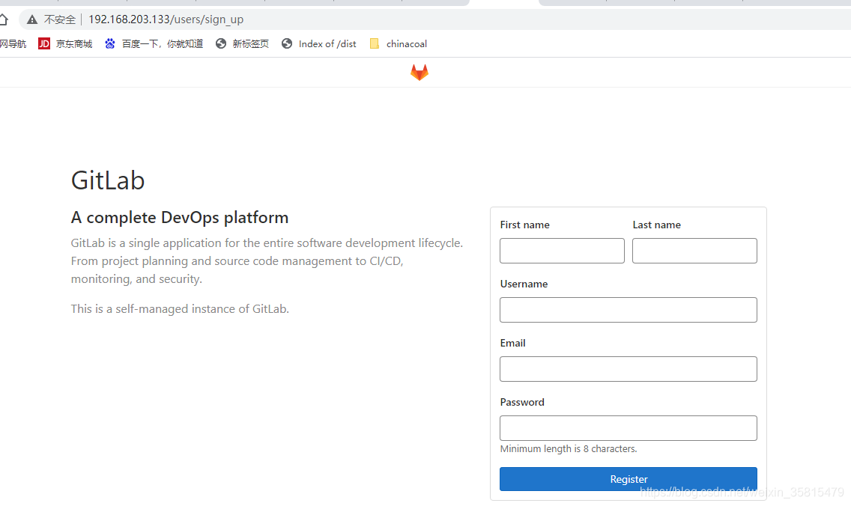Viewport: 851px width, 506px height.
Task: Select the leftmost browser tab
Action: [x=30, y=4]
